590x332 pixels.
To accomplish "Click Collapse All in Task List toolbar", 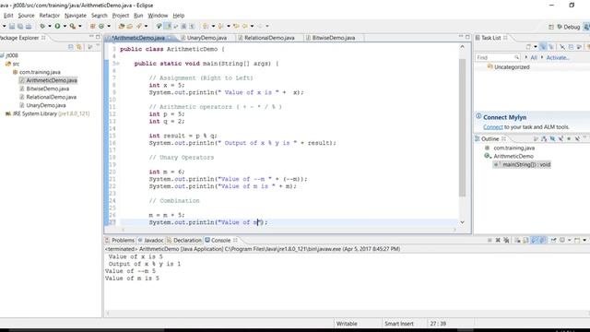I will [571, 47].
